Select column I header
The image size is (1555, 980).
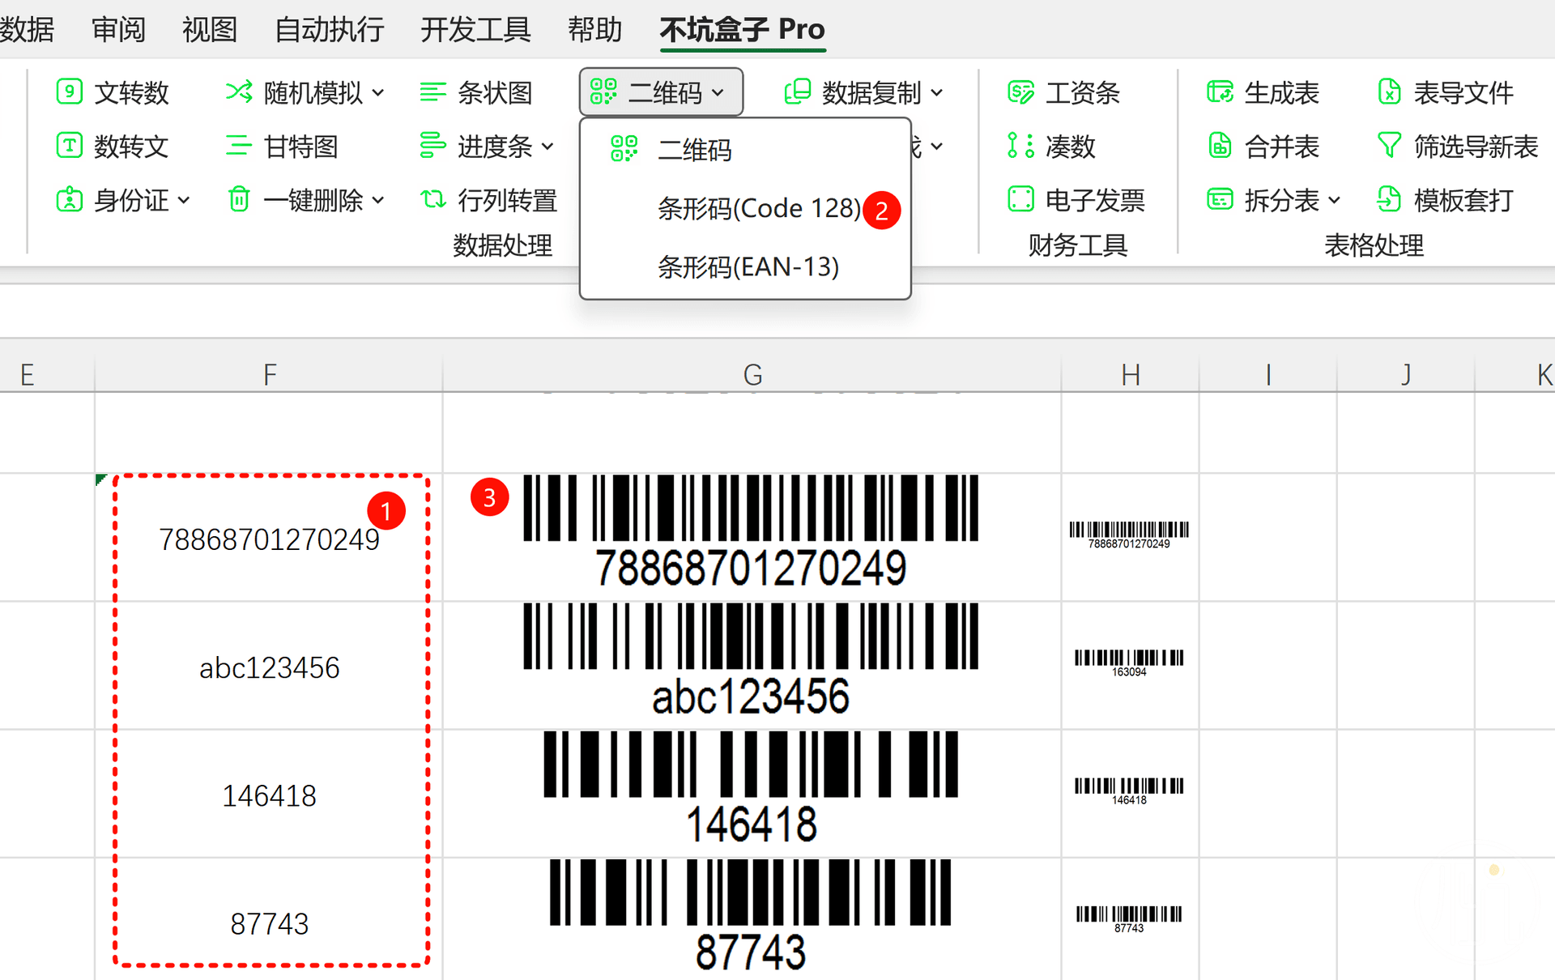point(1268,374)
